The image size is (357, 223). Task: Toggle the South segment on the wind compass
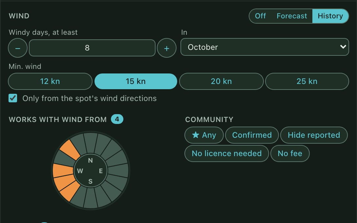coord(91,198)
